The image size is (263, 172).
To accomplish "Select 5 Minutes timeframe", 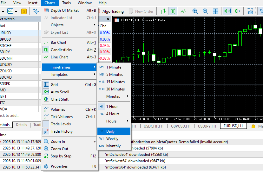I will point(114,75).
